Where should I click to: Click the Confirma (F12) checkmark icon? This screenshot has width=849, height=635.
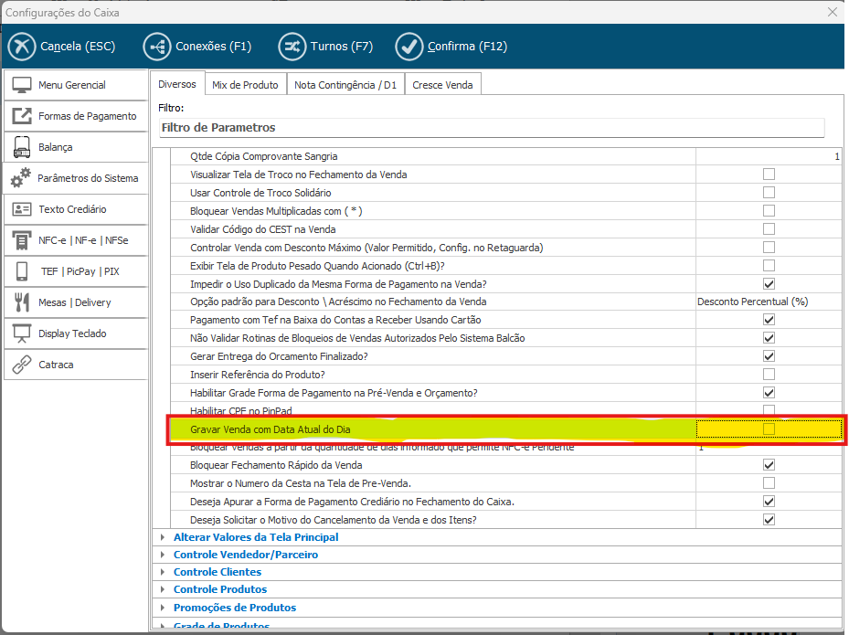click(x=409, y=47)
